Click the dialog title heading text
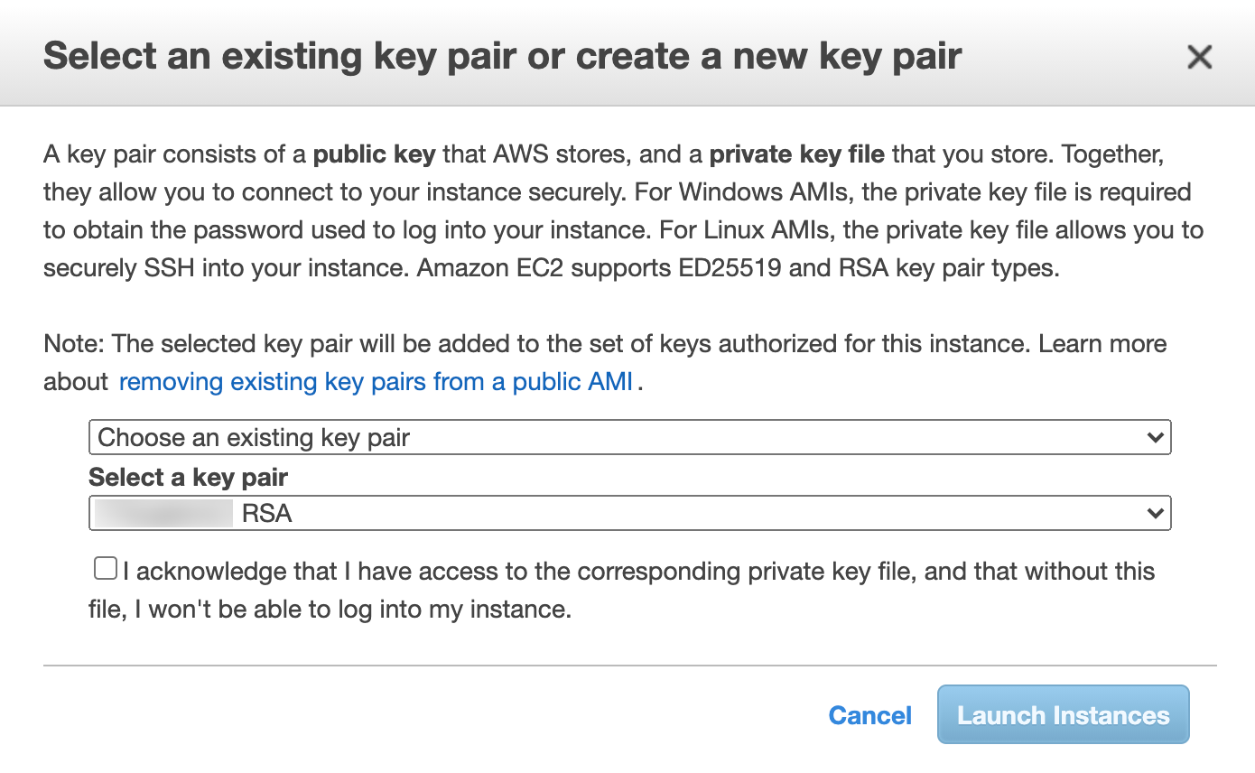 coord(502,56)
